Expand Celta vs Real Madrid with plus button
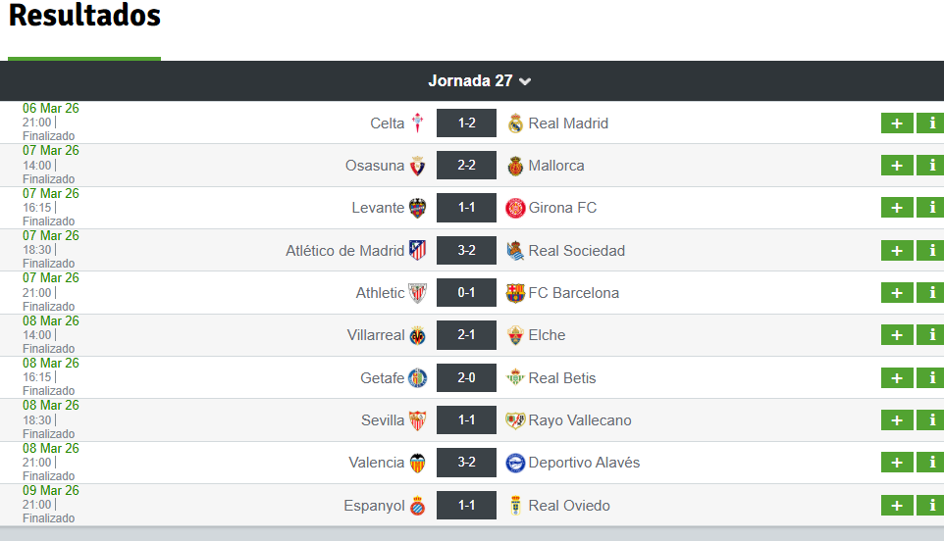This screenshot has height=541, width=944. coord(897,123)
